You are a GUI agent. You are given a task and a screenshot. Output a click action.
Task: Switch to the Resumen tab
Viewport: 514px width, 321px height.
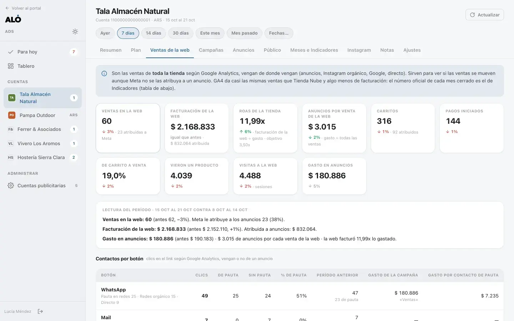[111, 50]
